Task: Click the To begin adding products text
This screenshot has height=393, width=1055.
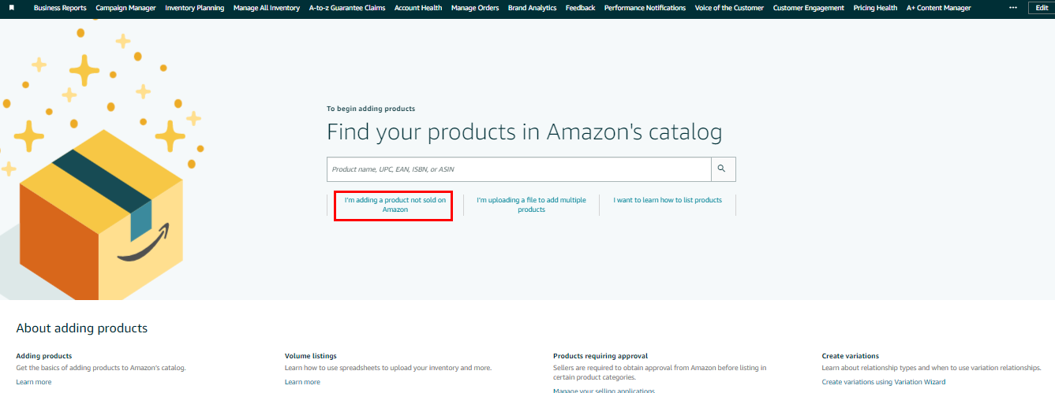Action: click(x=371, y=109)
